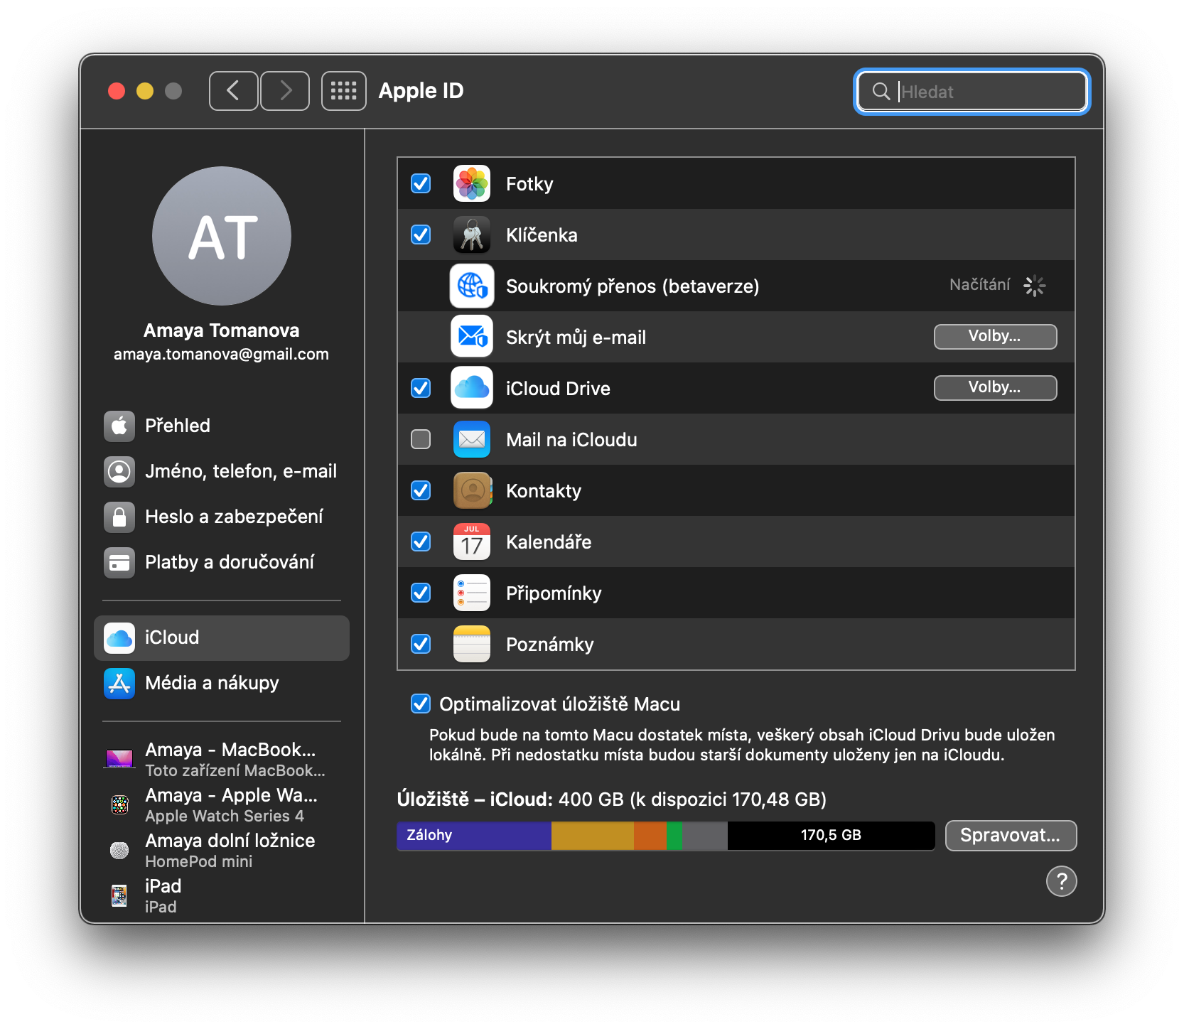Screen dimensions: 1184x1029
Task: Select the Amaya - Apple Watch device entry
Action: (222, 804)
